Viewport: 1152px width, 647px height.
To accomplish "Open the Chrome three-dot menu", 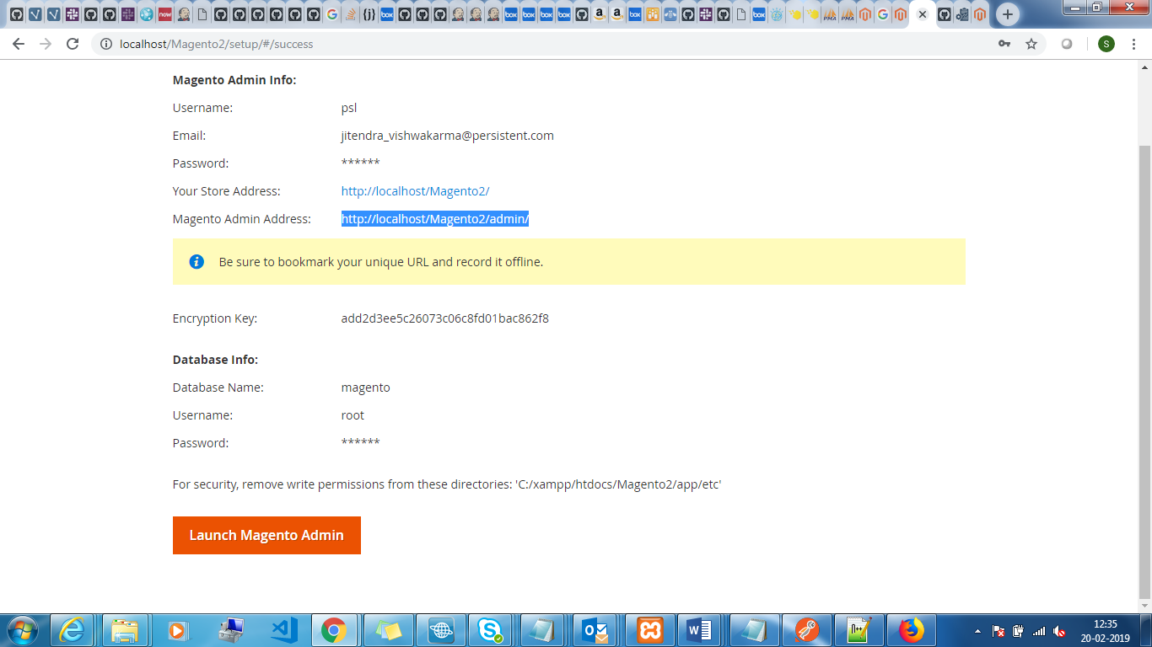I will coord(1133,44).
